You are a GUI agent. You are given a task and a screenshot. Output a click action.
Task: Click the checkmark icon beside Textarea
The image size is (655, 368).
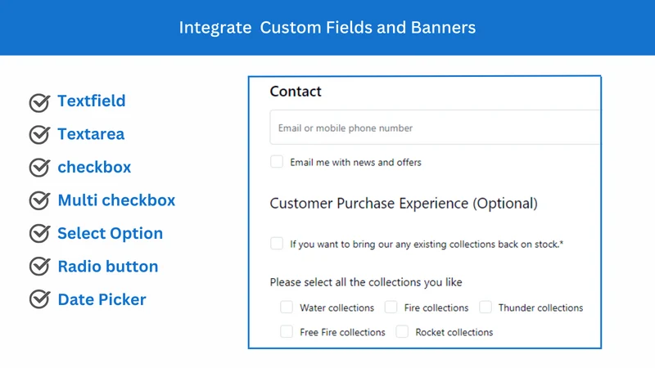(x=39, y=134)
